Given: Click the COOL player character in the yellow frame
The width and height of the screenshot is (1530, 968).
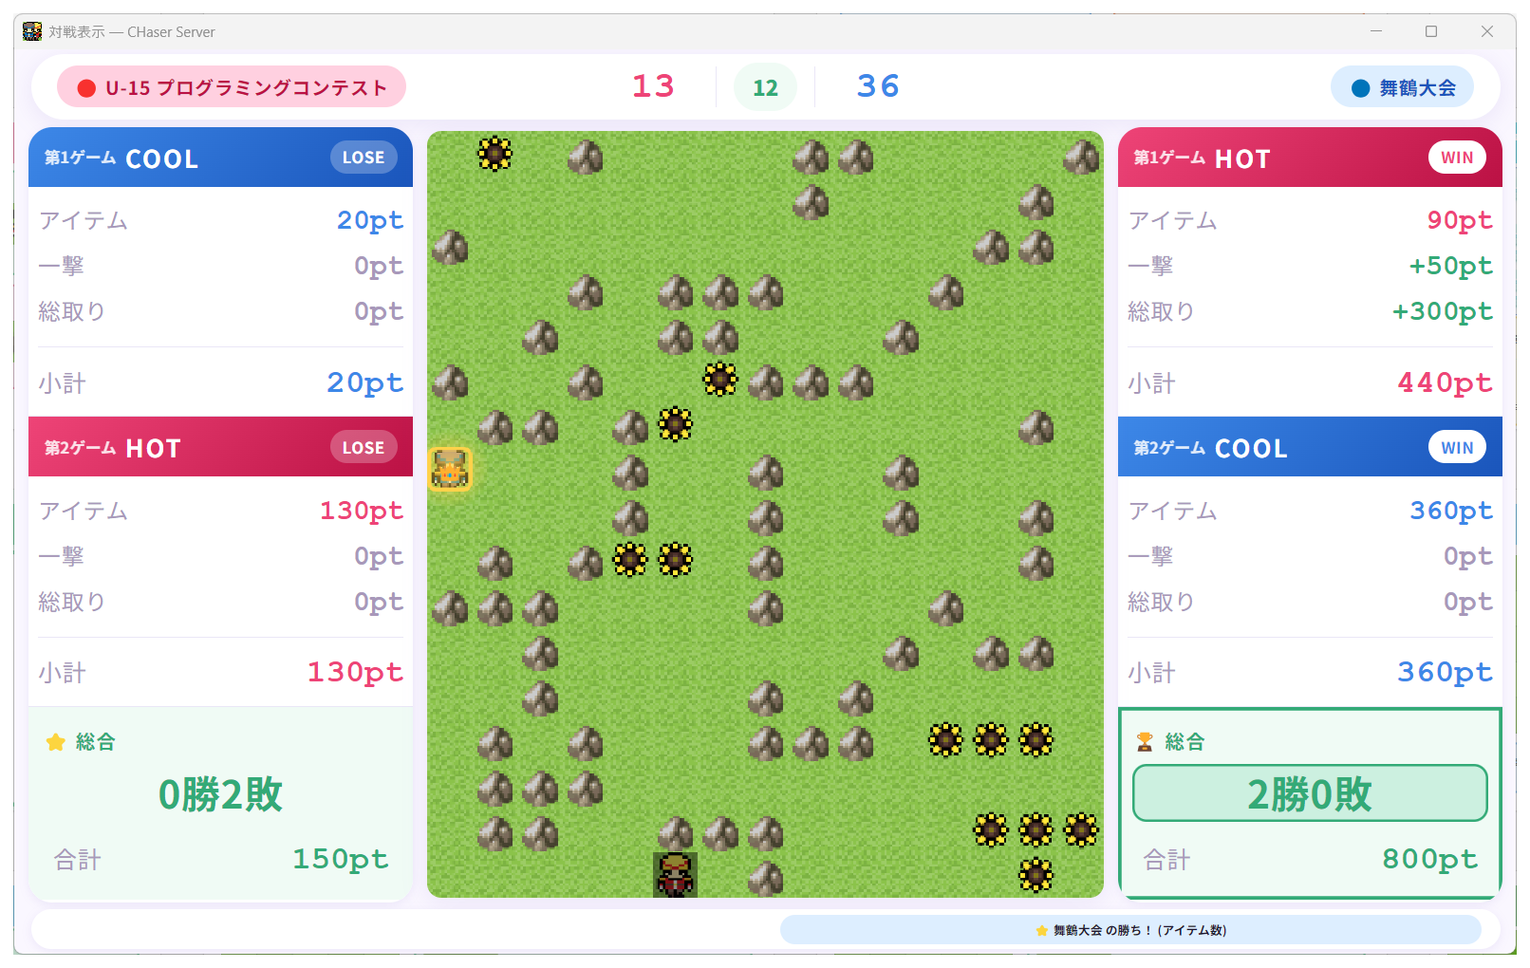Looking at the screenshot, I should (x=450, y=469).
